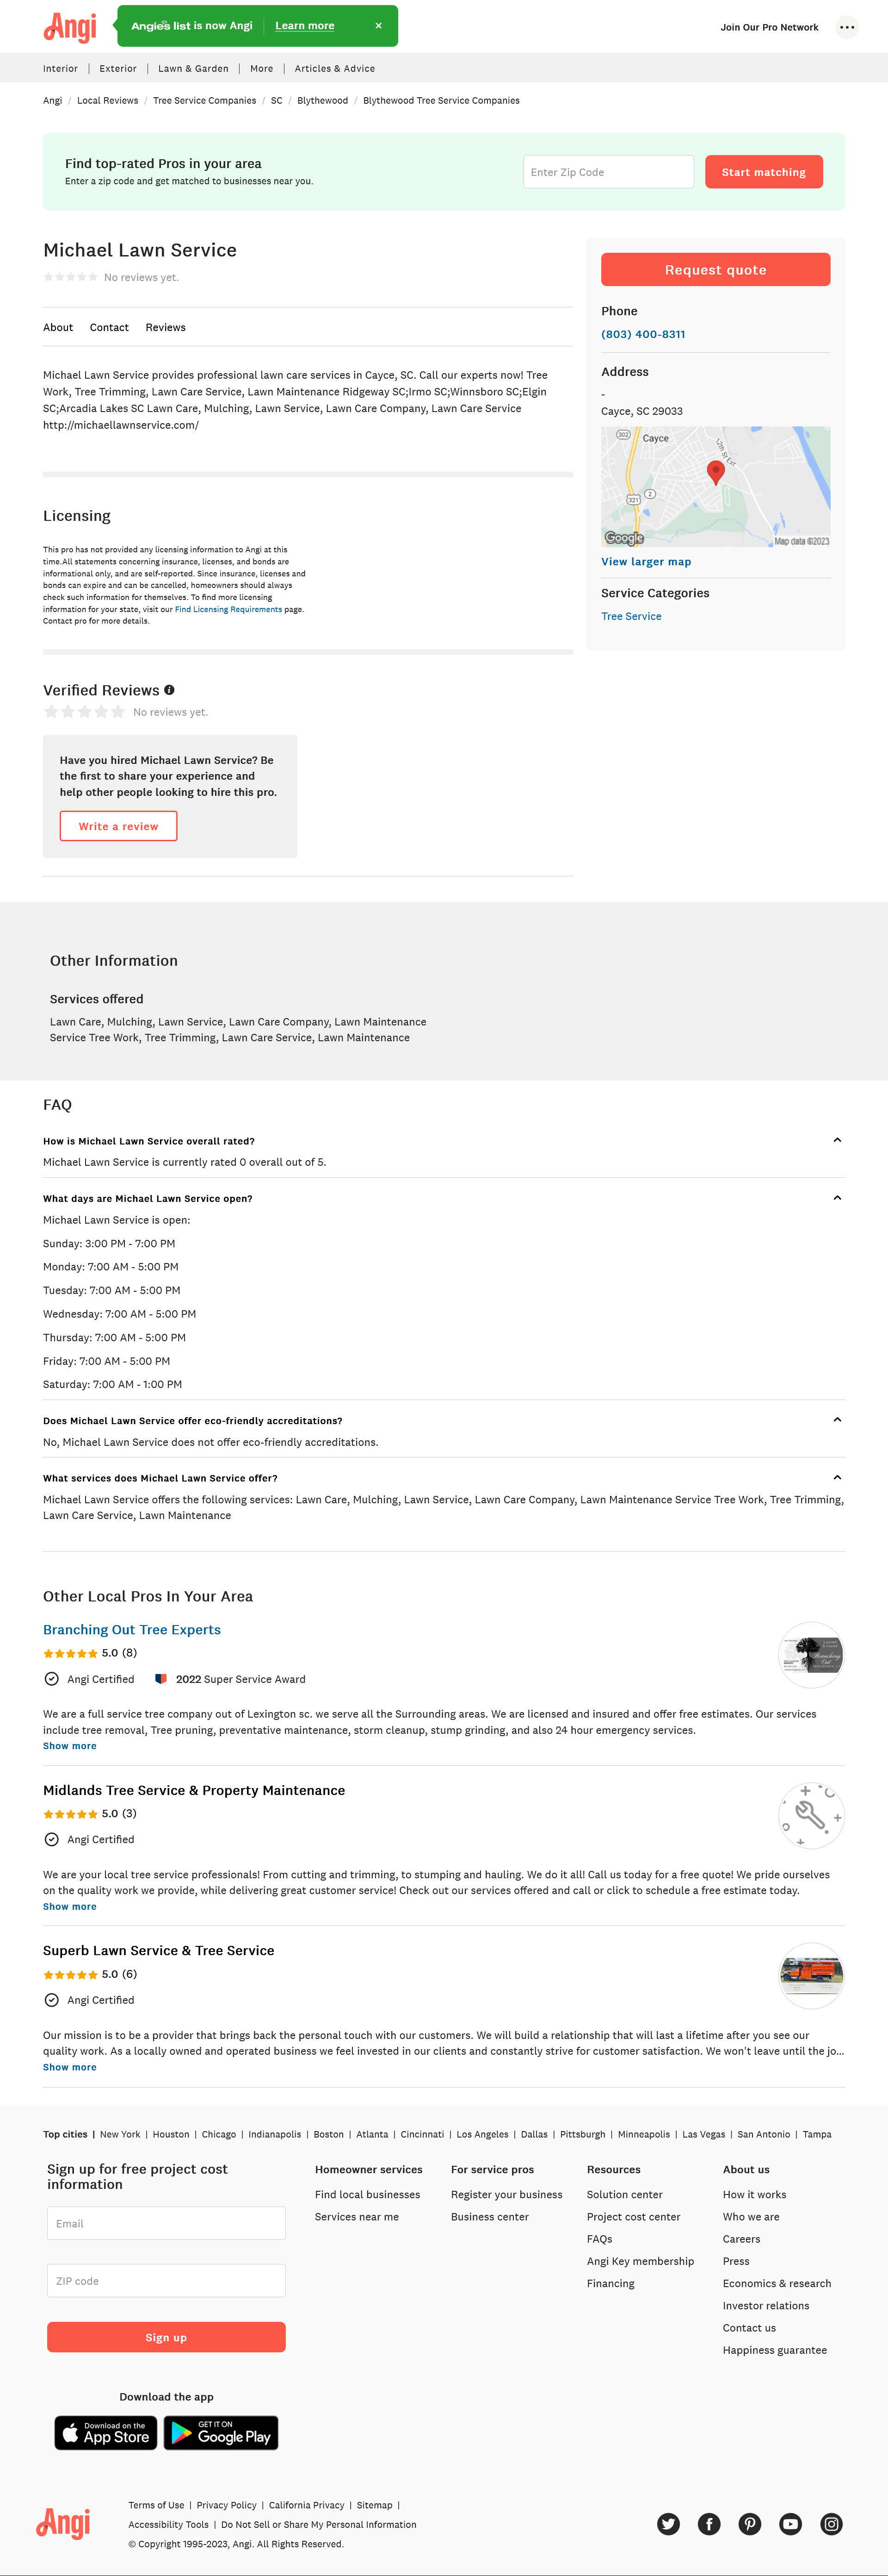
Task: Open the three-dot more options menu
Action: (x=847, y=27)
